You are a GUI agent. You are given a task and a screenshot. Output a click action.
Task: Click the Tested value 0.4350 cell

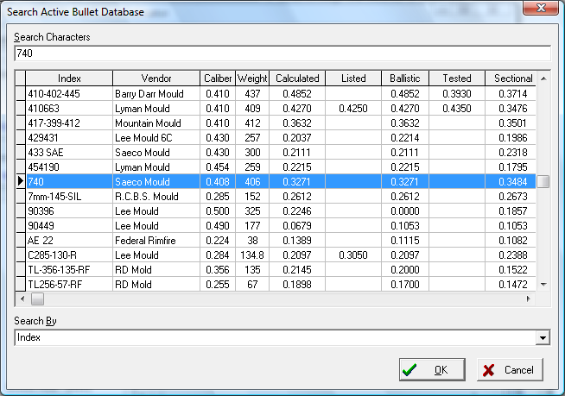click(457, 109)
